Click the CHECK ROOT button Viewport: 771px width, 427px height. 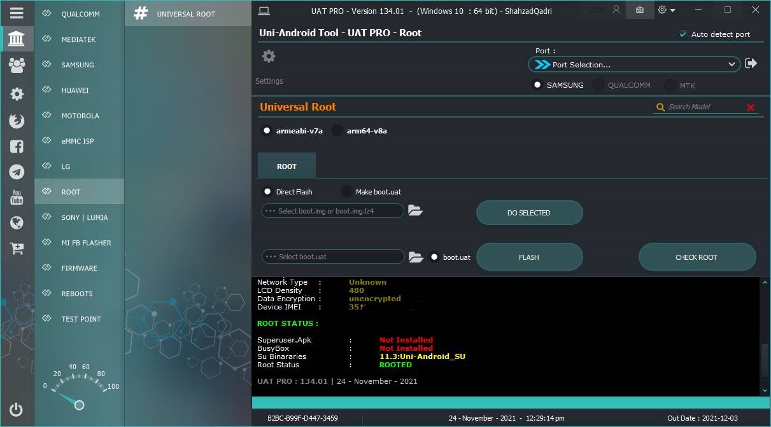pos(697,257)
